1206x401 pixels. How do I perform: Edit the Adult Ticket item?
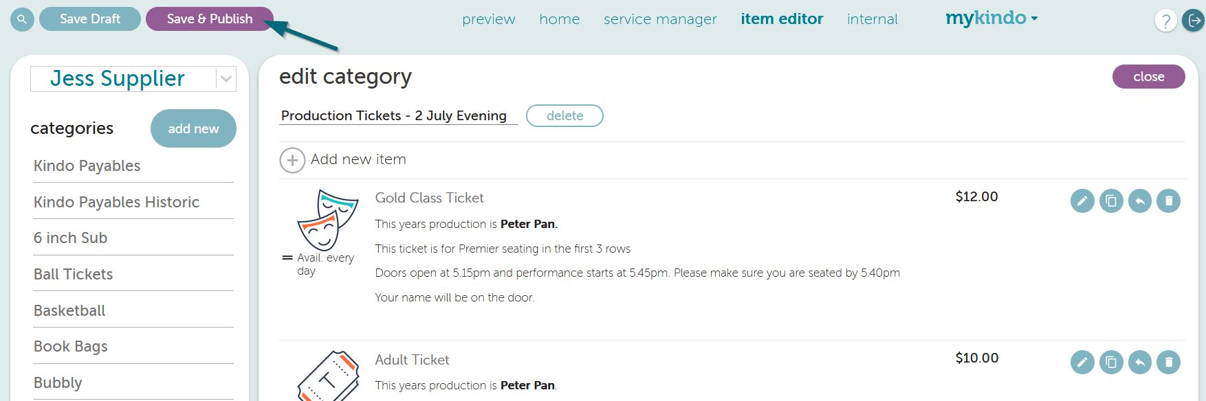pos(1082,362)
